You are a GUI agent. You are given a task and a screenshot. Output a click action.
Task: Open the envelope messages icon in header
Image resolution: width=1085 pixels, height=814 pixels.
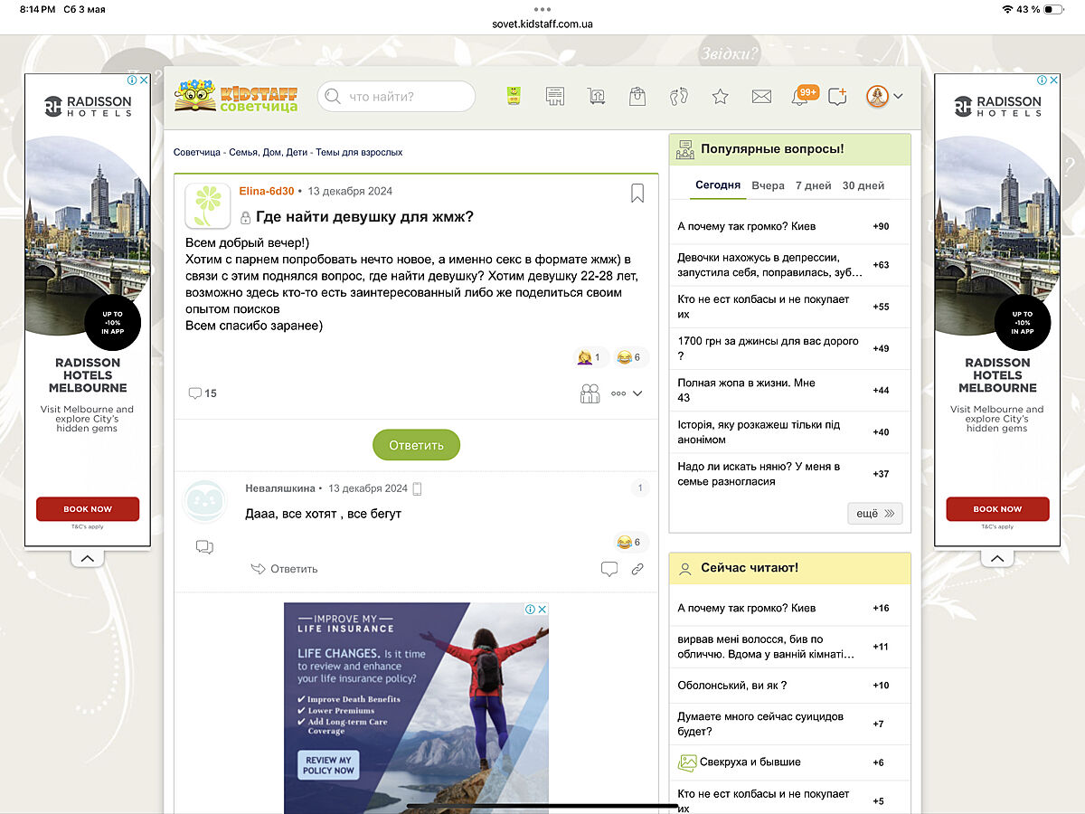click(761, 96)
